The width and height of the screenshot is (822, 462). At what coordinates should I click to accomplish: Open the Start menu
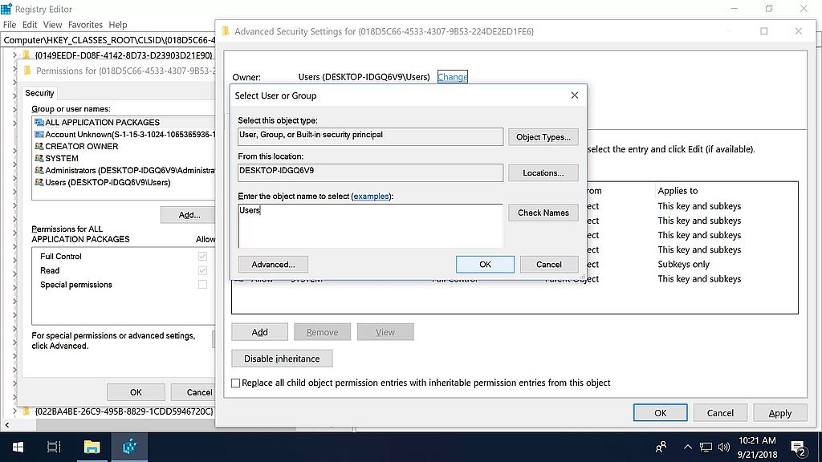coord(18,447)
